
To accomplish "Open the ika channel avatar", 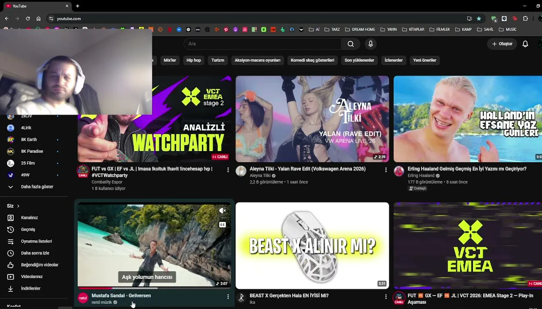I will [x=241, y=298].
